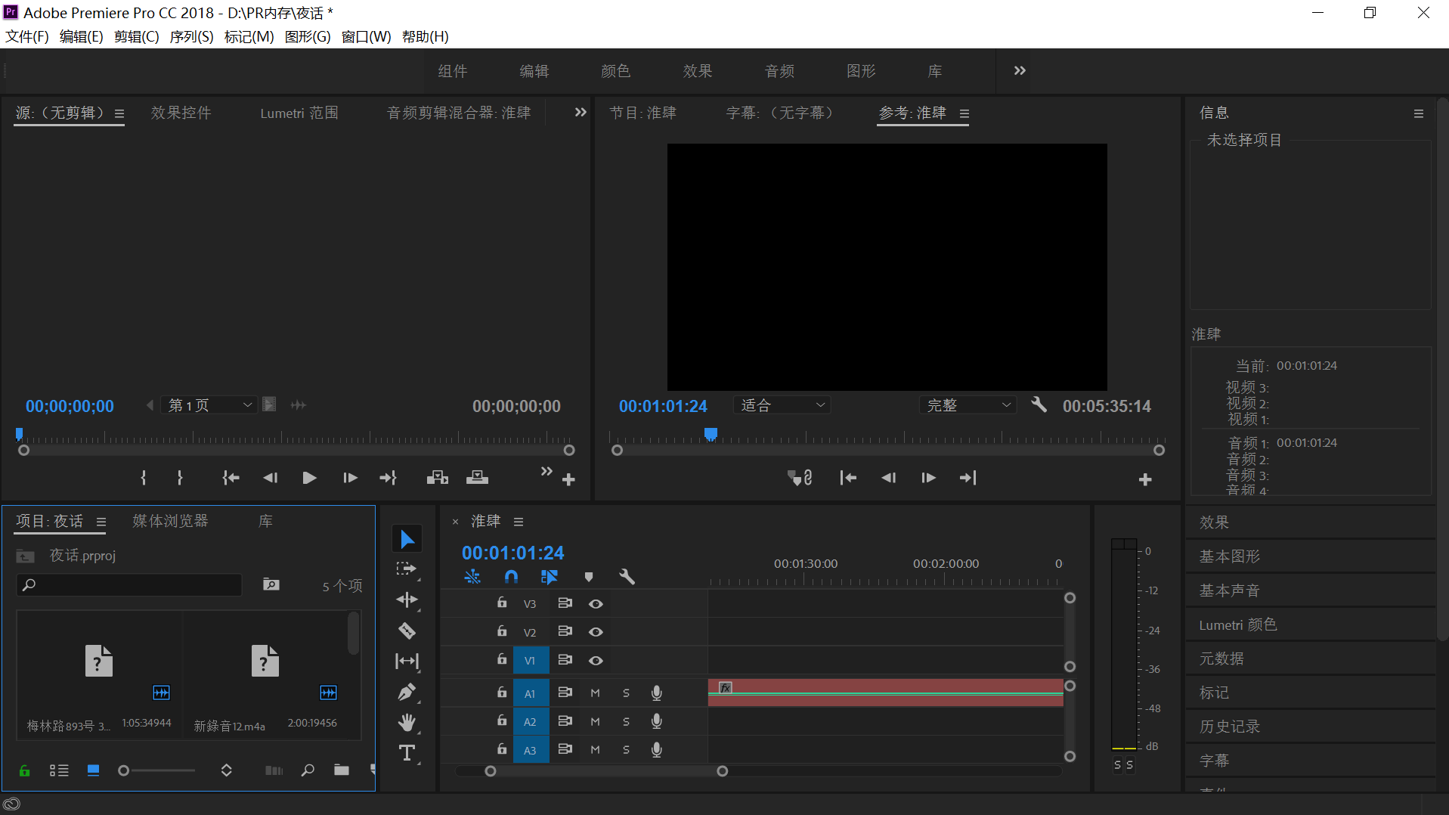Toggle nest sequence insert mode icon
The width and height of the screenshot is (1449, 815).
pyautogui.click(x=472, y=577)
